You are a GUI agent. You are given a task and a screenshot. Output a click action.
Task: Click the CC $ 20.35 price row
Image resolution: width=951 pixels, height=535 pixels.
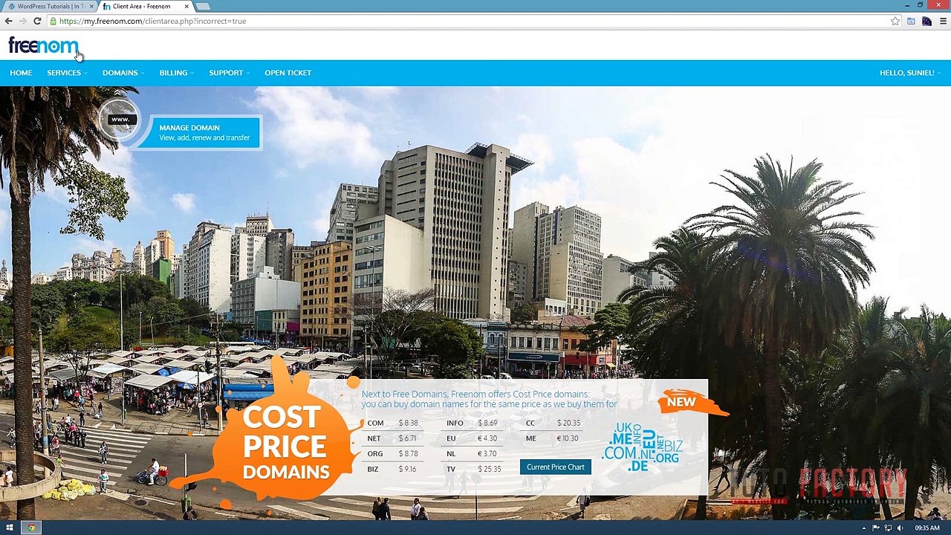[553, 423]
